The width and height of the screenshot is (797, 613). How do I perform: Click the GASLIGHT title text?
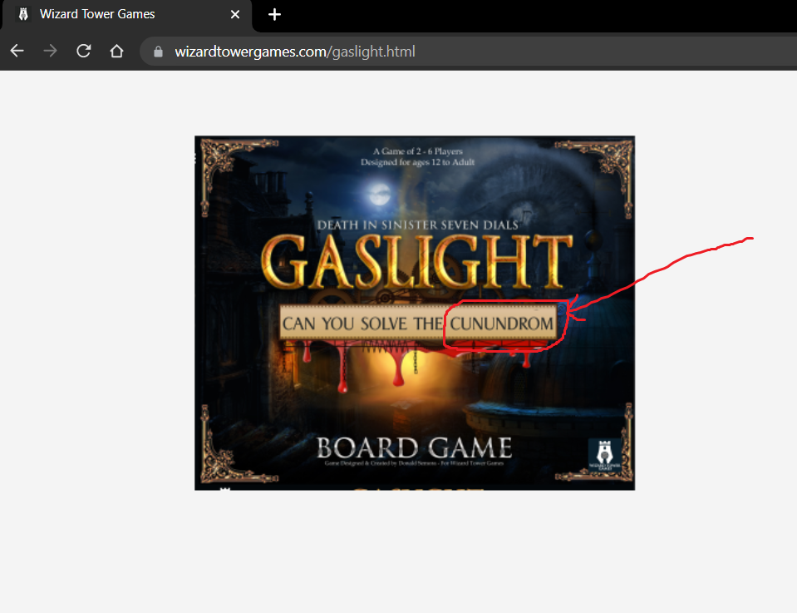coord(417,263)
